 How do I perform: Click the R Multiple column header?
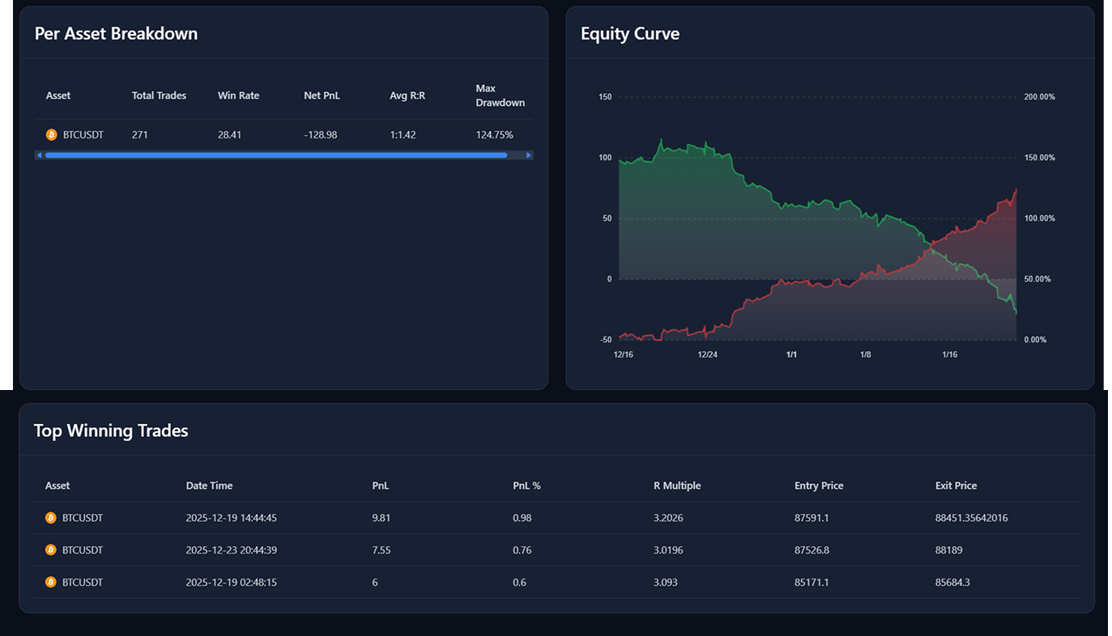click(677, 485)
